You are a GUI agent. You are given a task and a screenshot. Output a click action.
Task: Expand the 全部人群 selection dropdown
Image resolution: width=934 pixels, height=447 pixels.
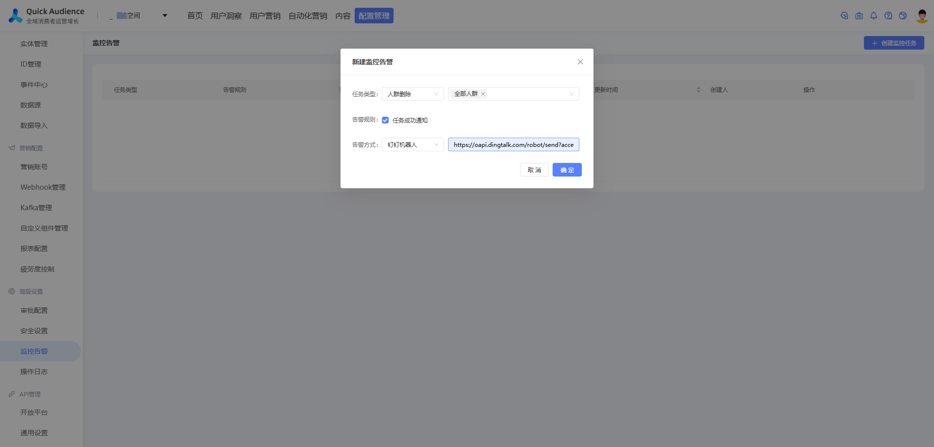[x=514, y=94]
